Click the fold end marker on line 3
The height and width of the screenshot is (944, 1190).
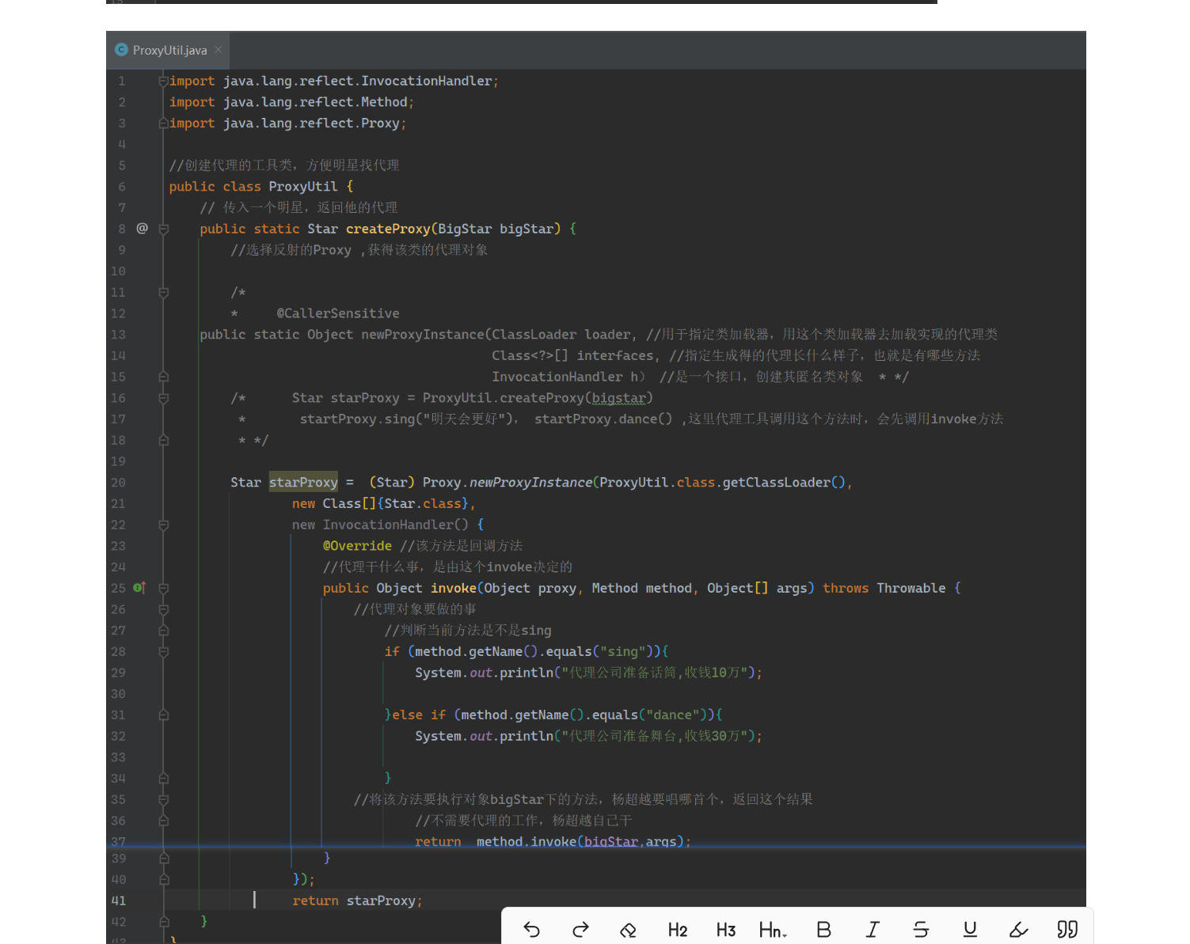[x=163, y=123]
